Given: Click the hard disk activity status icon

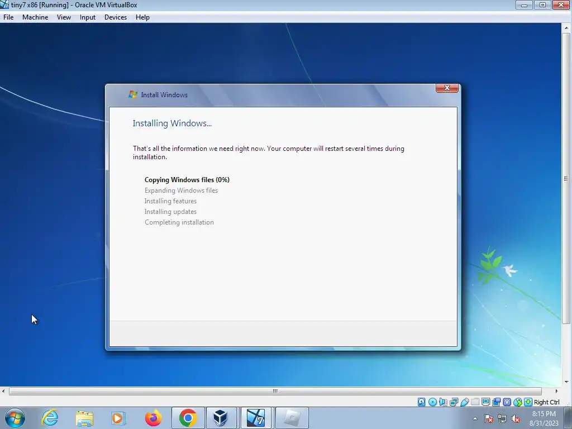Looking at the screenshot, I should (x=421, y=402).
